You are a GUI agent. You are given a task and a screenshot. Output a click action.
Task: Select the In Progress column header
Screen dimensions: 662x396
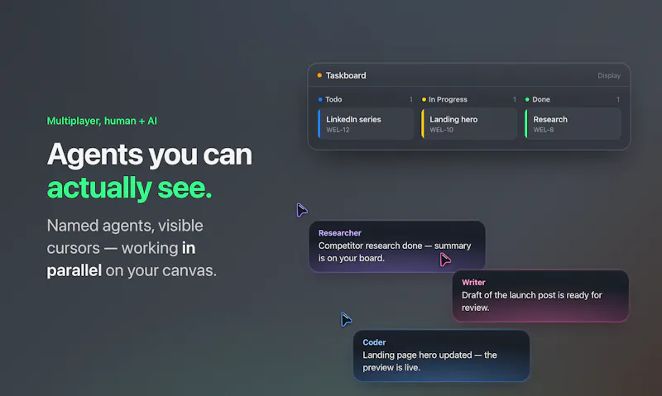tap(448, 99)
